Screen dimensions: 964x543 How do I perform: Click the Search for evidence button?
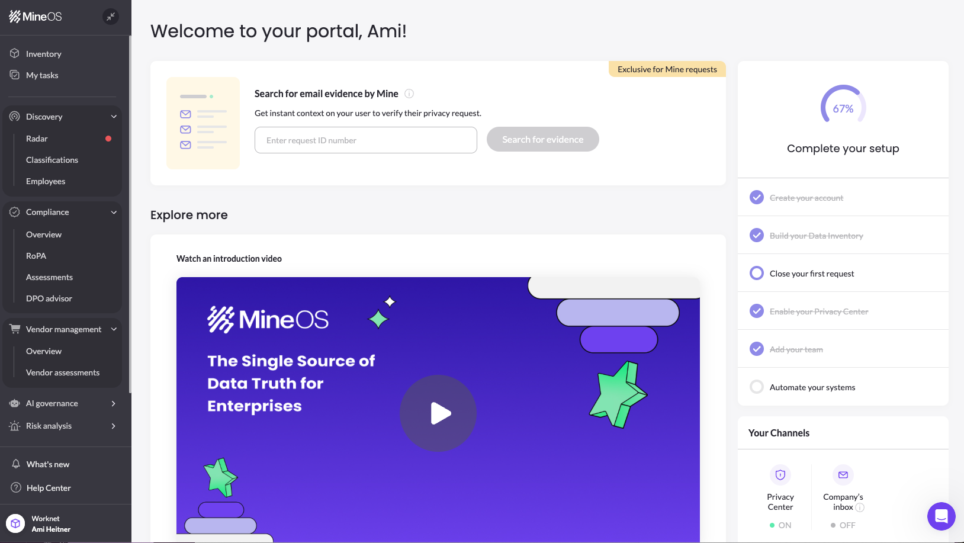[543, 139]
